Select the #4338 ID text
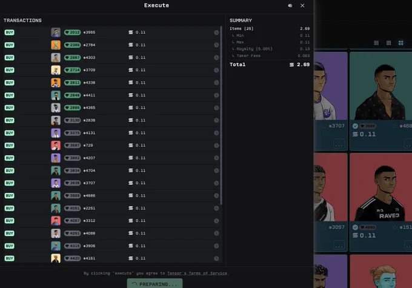 click(89, 82)
